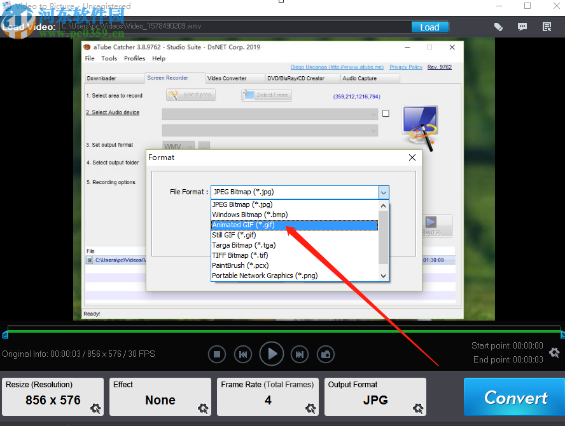Toggle checkbox beside audio device dropdown

point(386,114)
